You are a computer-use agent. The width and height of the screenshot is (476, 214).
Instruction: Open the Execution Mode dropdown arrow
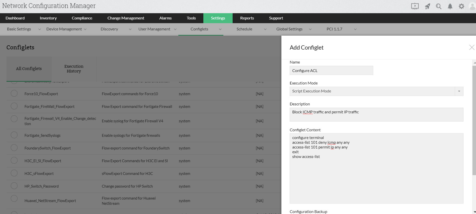[x=459, y=91]
